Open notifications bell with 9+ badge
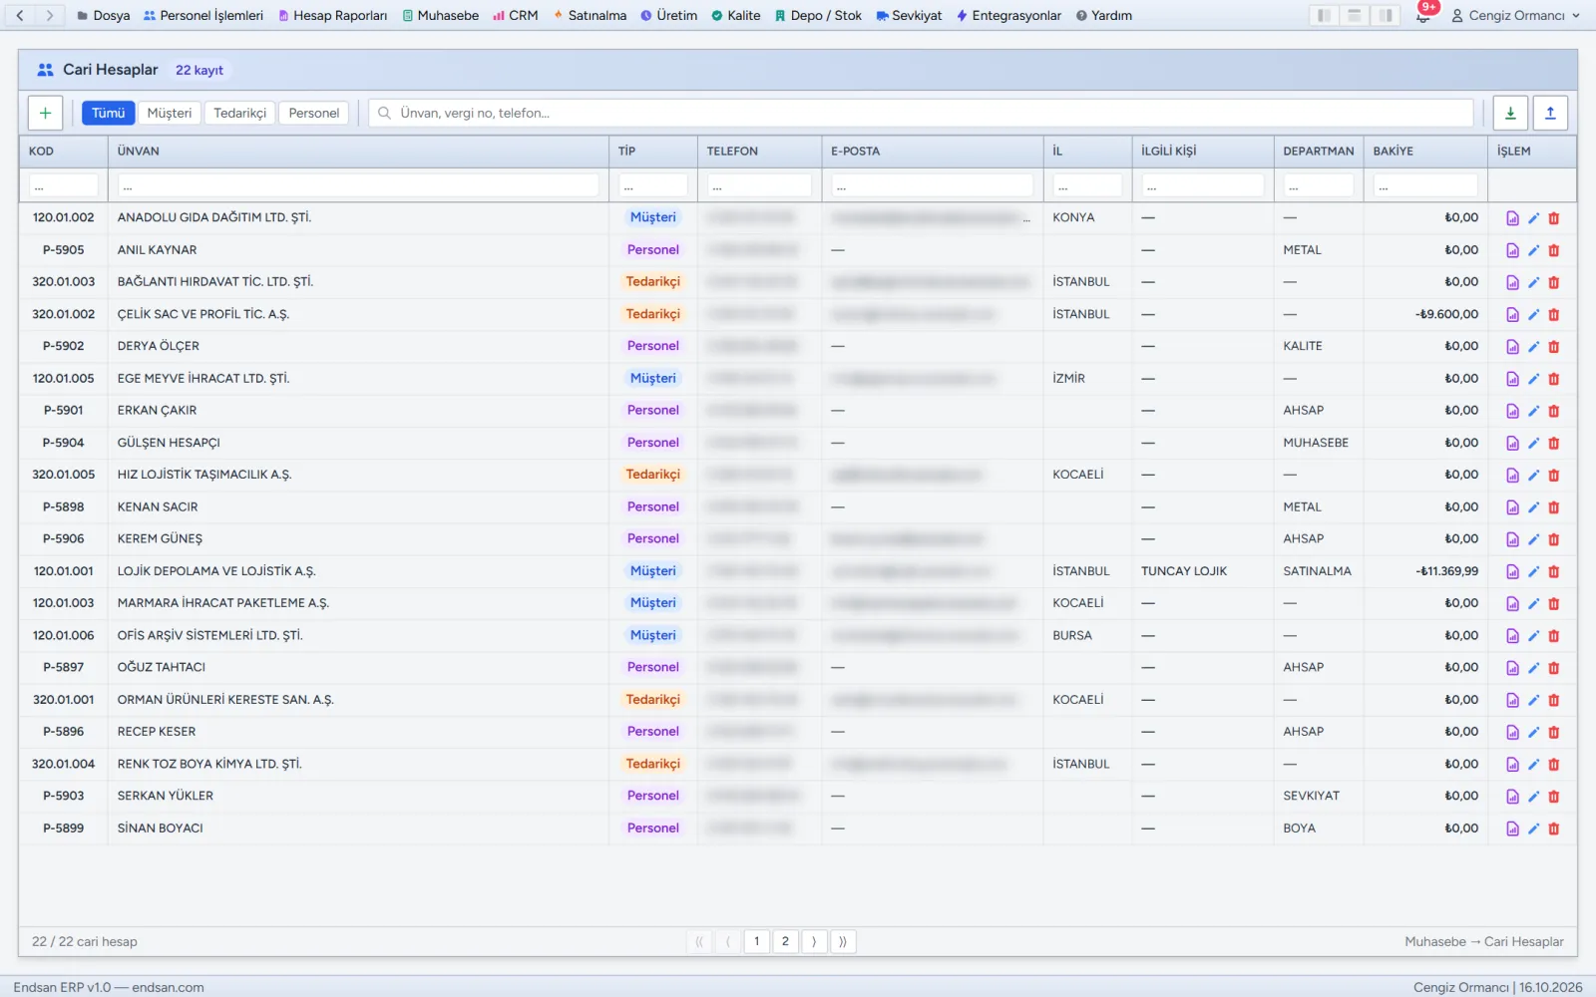 [x=1423, y=15]
